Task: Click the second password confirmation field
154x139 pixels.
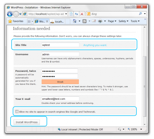Action: (60, 76)
